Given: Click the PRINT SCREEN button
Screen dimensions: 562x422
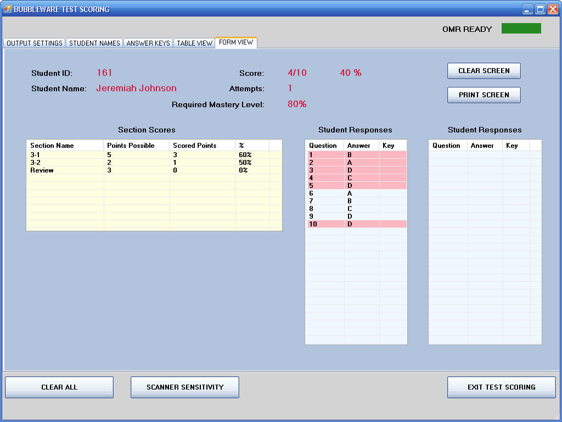Looking at the screenshot, I should pyautogui.click(x=484, y=95).
